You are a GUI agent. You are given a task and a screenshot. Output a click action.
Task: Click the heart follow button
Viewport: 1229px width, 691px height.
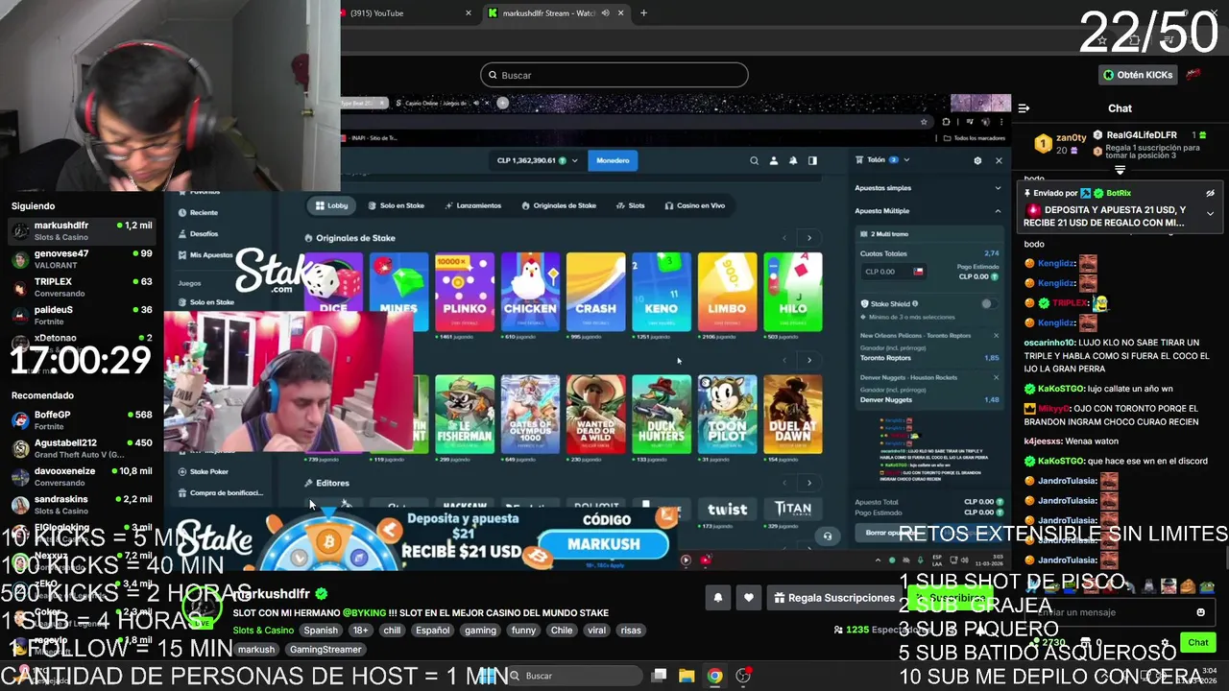[x=748, y=598]
